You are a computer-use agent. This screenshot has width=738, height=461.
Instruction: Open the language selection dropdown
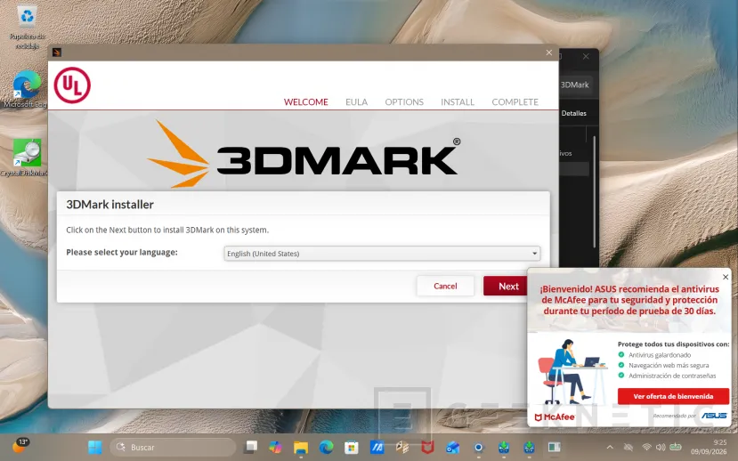382,254
